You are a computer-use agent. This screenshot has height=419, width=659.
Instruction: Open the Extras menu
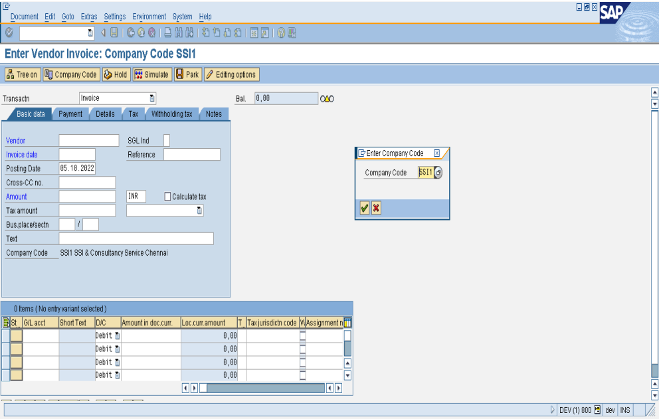[88, 17]
